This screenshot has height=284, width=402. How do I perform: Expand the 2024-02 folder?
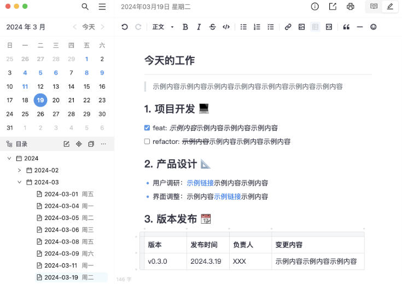[x=20, y=170]
